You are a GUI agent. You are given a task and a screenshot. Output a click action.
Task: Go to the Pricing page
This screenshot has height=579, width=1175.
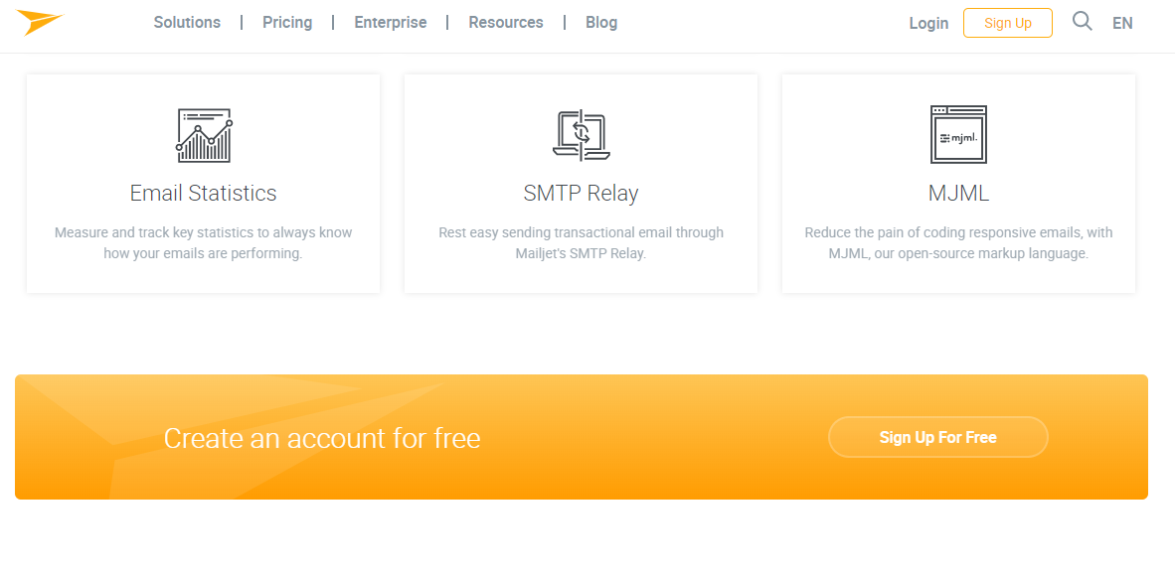287,23
